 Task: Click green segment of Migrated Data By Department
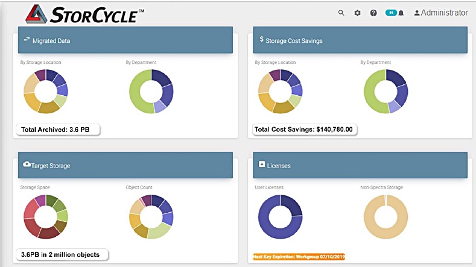click(135, 93)
